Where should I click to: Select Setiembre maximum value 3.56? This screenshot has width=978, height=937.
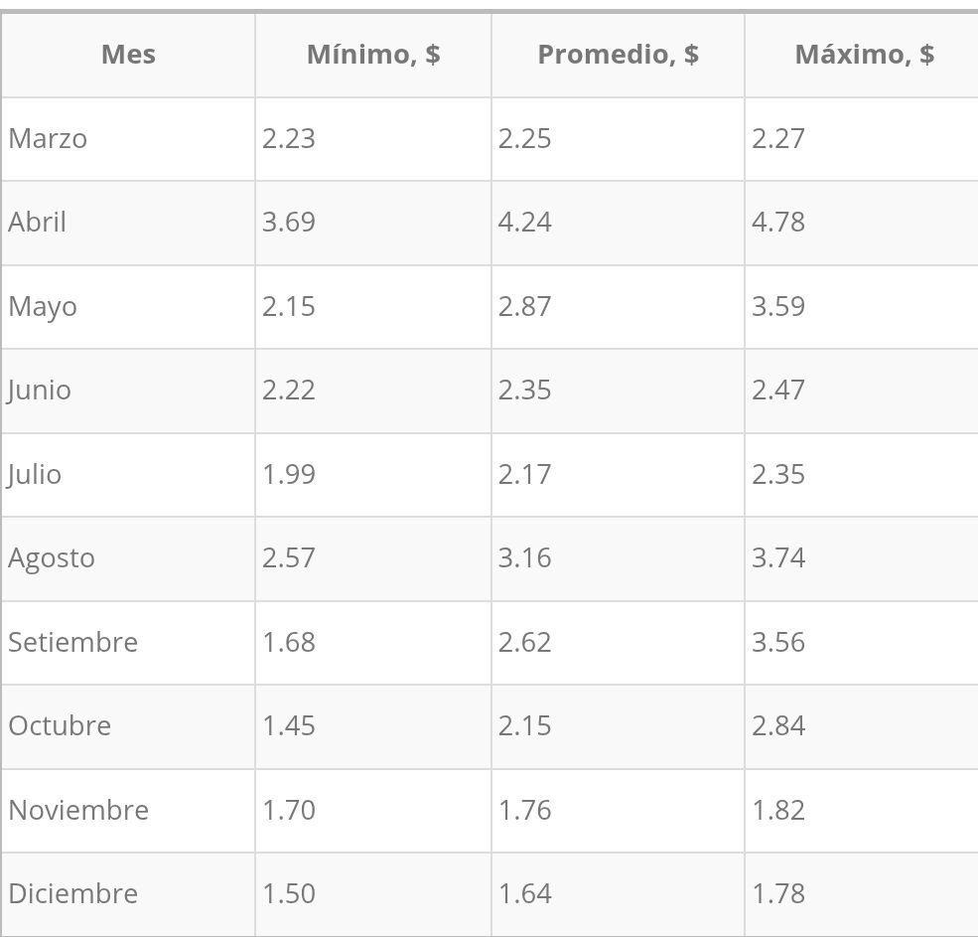tap(777, 642)
